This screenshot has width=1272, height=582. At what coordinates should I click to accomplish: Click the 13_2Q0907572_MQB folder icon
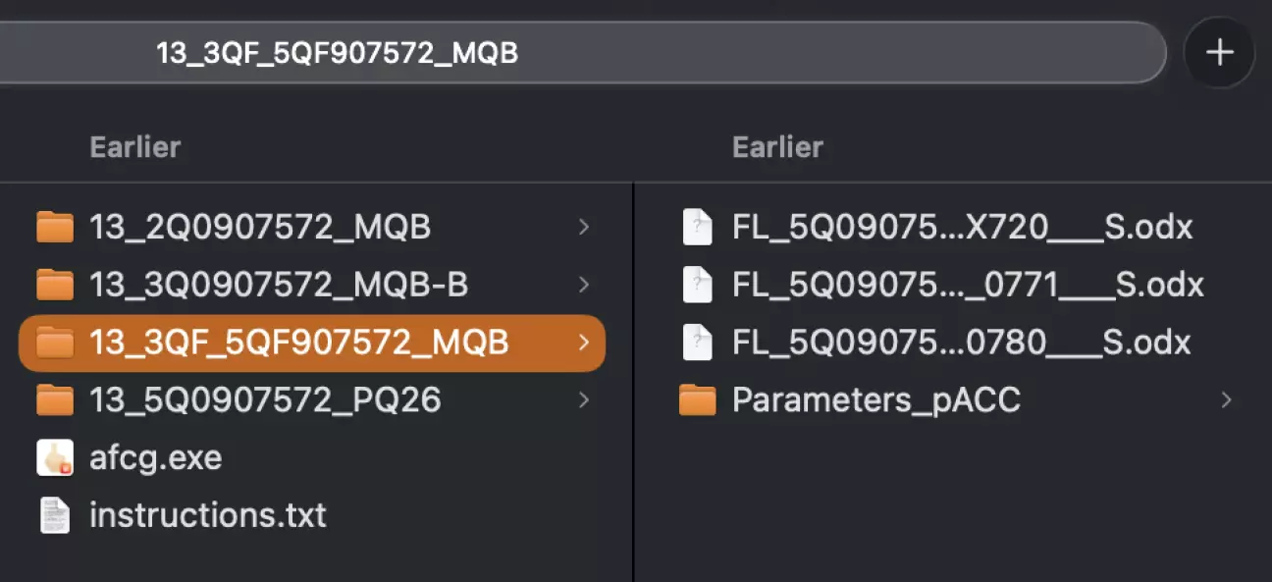[x=55, y=228]
